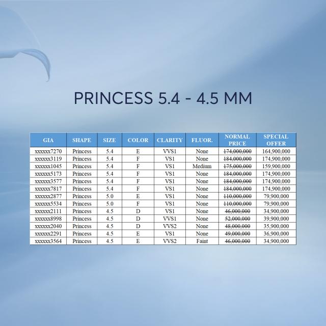
Task: Select the Faint fluorescence cell
Action: (202, 241)
